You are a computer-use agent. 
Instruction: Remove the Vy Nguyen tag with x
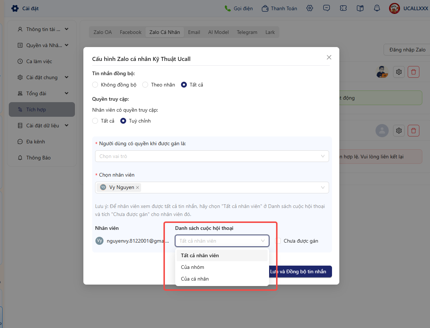(137, 188)
